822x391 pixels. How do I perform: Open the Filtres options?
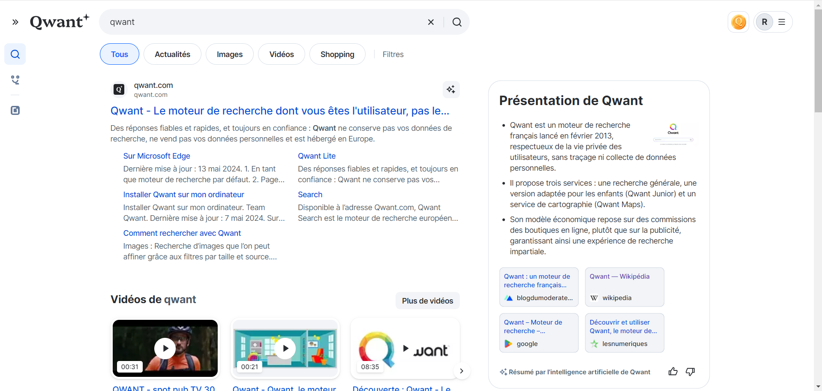click(x=393, y=54)
